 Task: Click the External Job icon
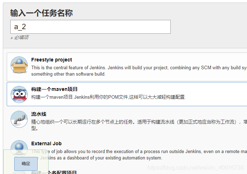[x=19, y=149]
